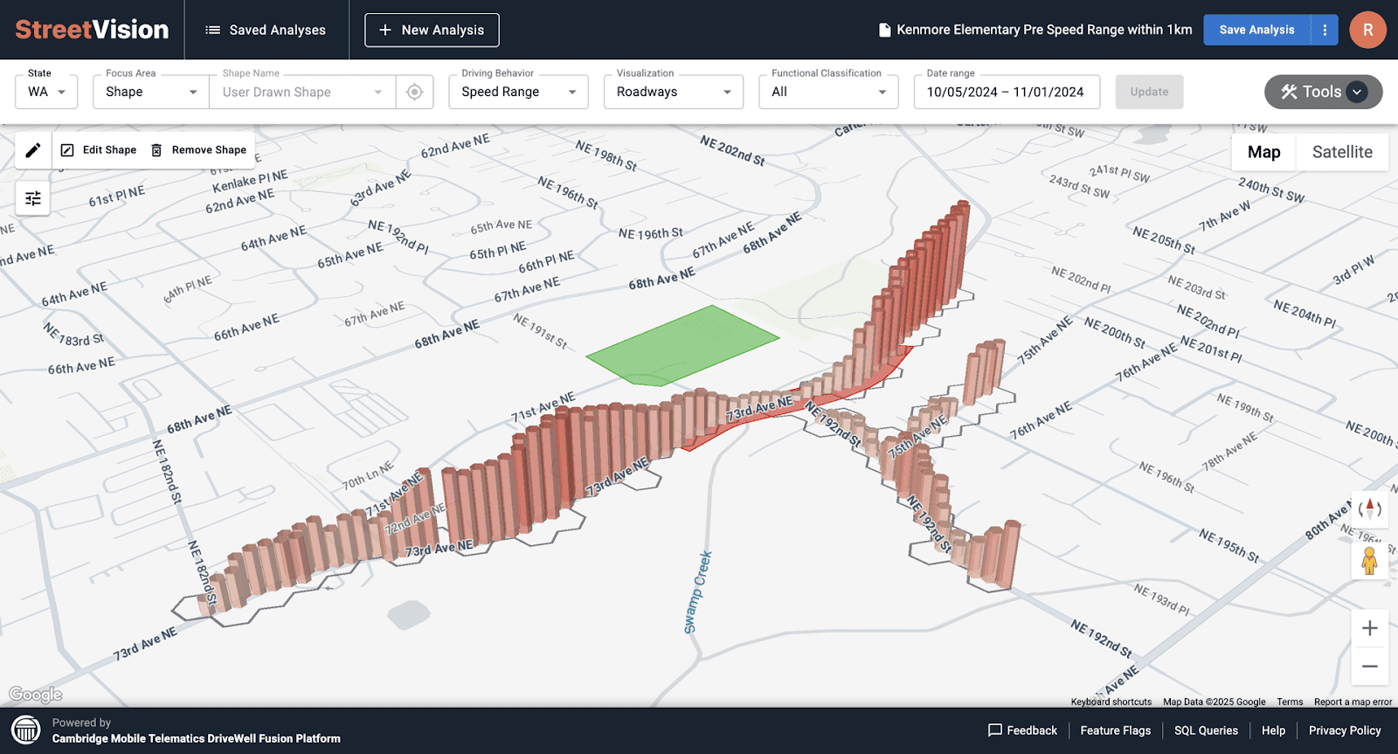Click the locate target icon beside Shape Name

click(415, 92)
